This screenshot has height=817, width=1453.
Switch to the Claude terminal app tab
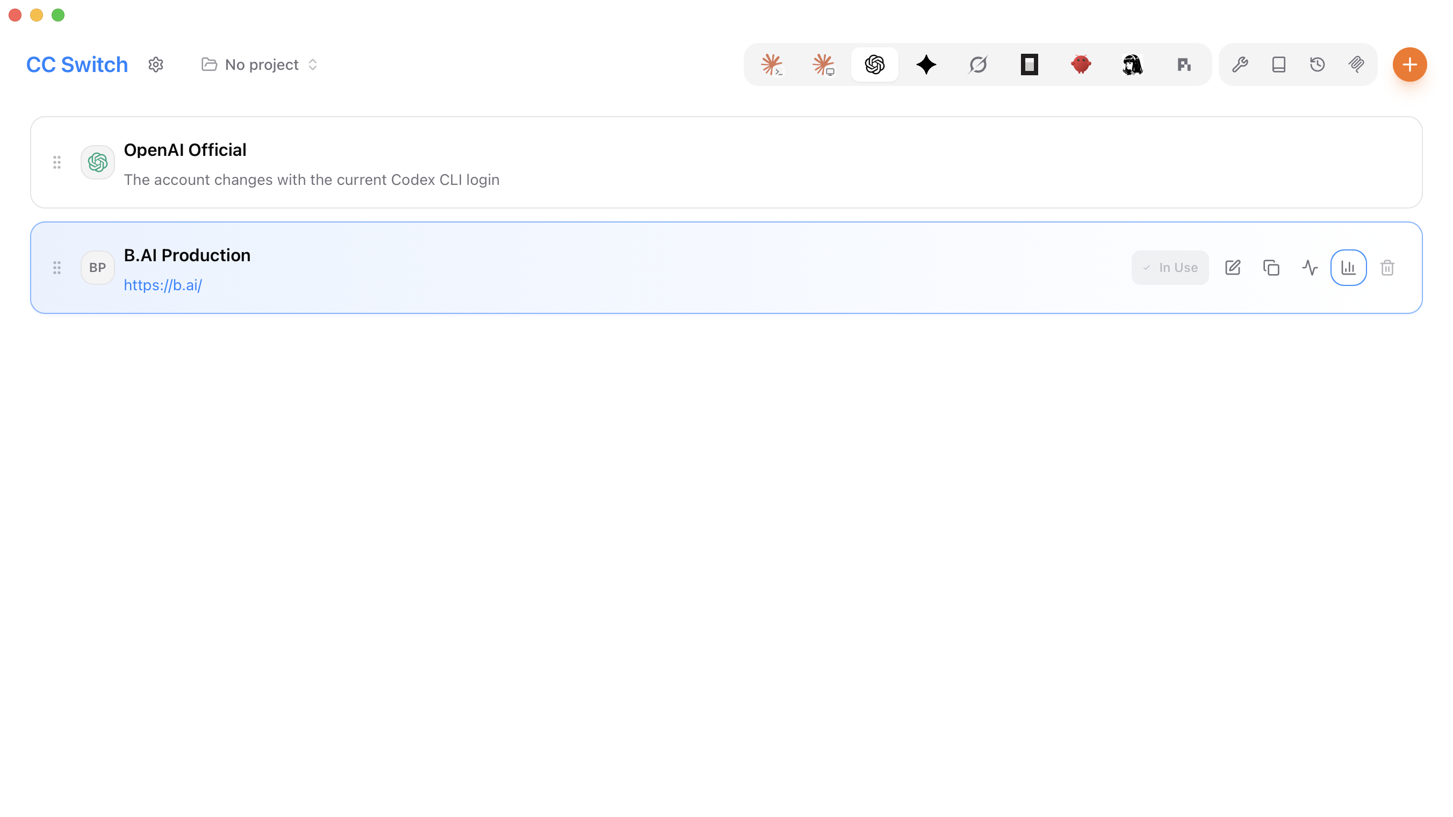tap(772, 64)
